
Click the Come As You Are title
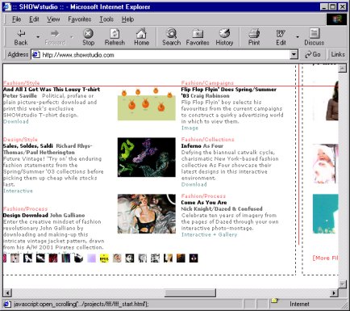point(204,203)
